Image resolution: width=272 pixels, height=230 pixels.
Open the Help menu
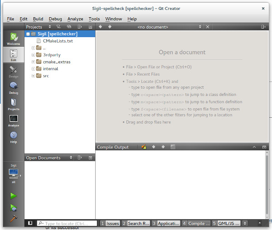pos(132,19)
